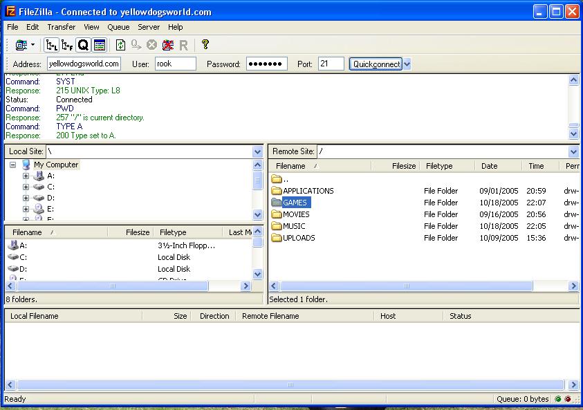The width and height of the screenshot is (583, 410).
Task: Toggle local directory tree view
Action: (x=51, y=46)
